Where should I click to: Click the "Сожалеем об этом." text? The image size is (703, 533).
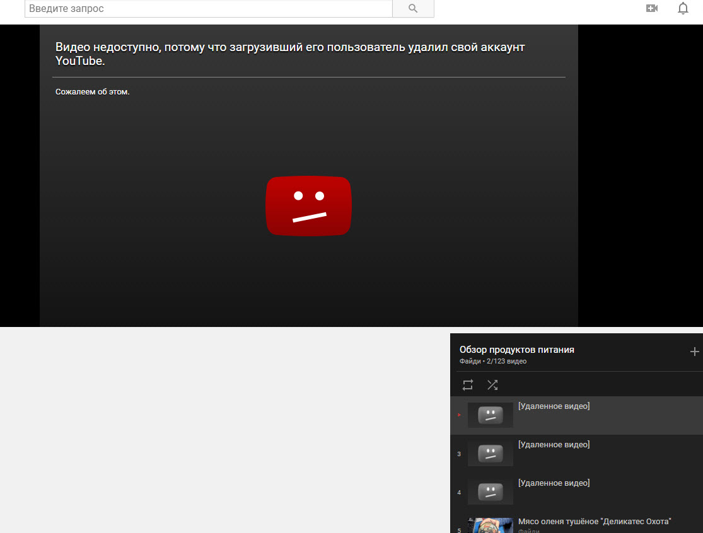click(92, 92)
